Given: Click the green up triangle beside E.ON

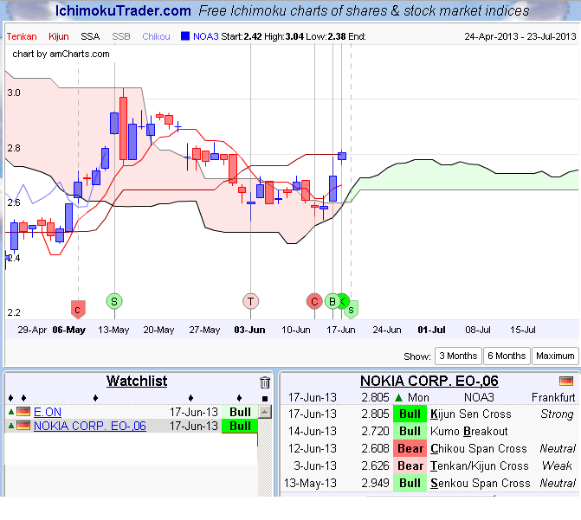Looking at the screenshot, I should pos(11,412).
